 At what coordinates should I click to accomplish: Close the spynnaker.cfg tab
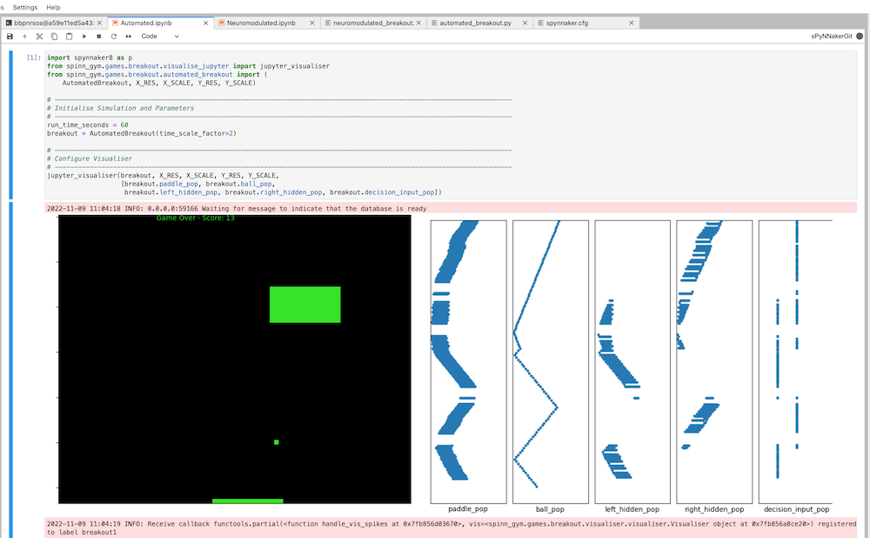632,23
